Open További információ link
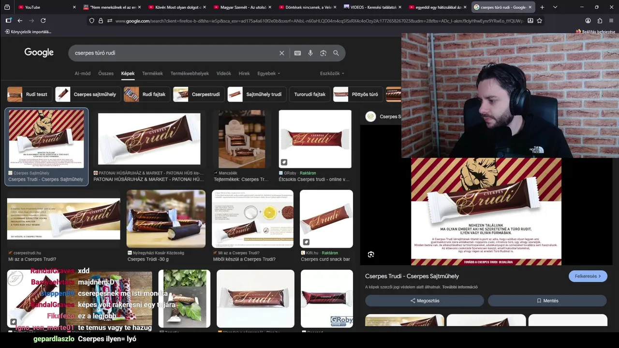The height and width of the screenshot is (348, 619). coord(459,287)
